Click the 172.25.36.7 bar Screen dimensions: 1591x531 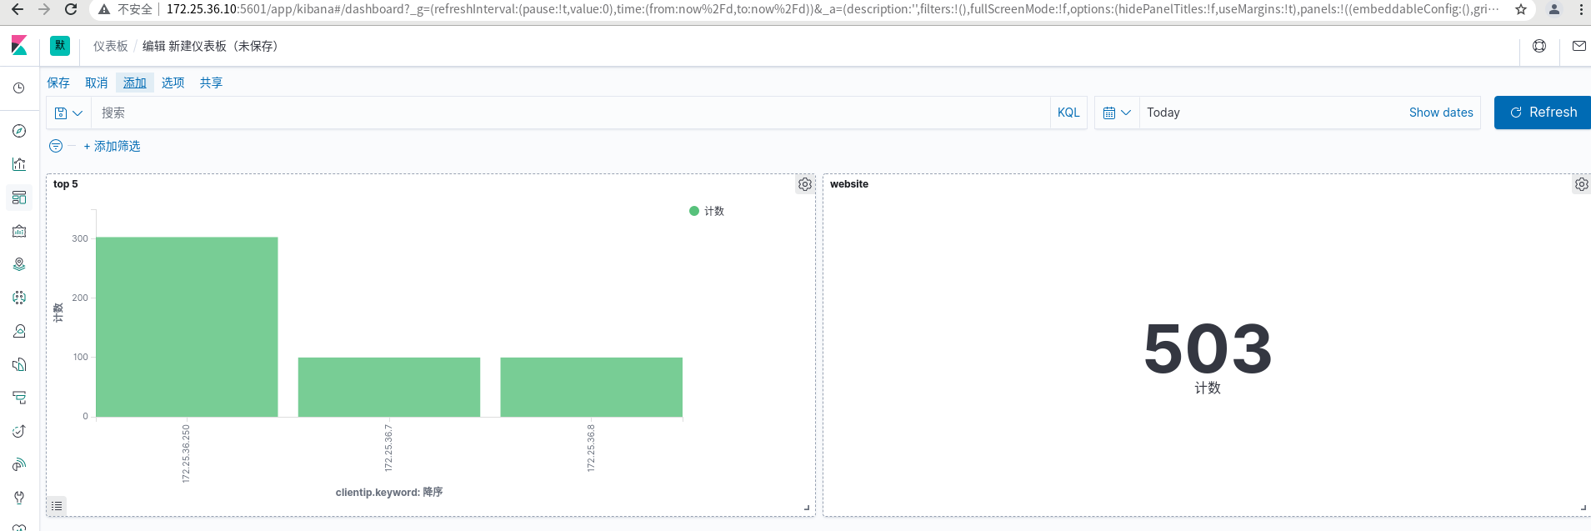[x=389, y=387]
